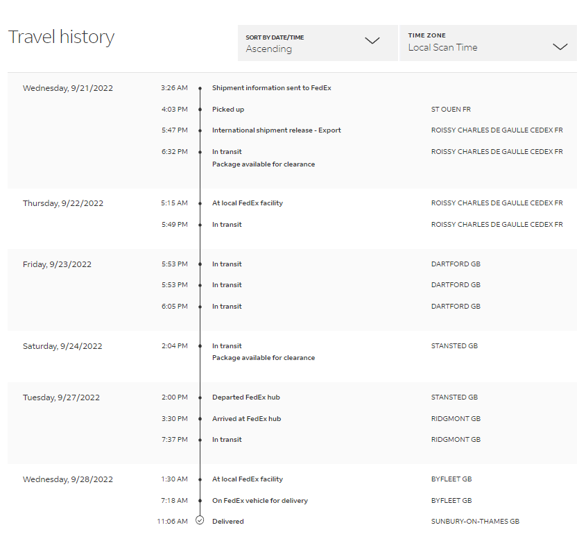Viewport: 586px width, 548px height.
Task: Click timeline dot for Shipment information sent
Action: point(200,88)
